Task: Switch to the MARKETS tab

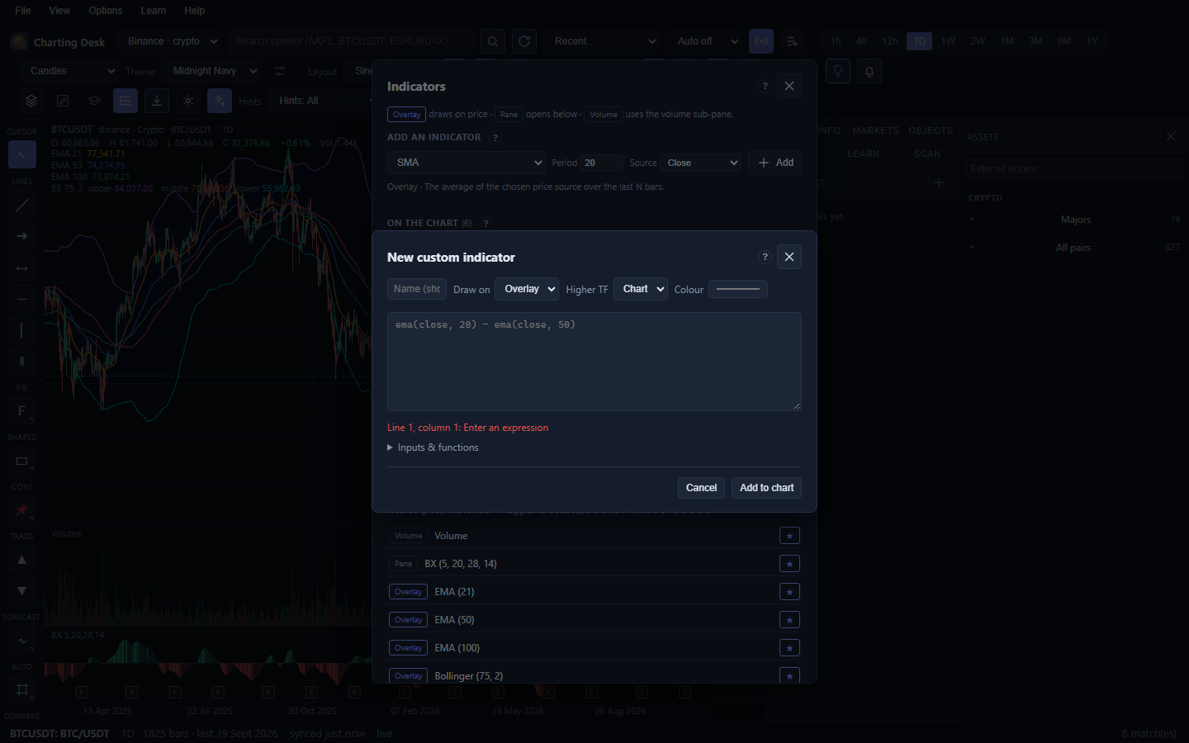Action: (875, 130)
